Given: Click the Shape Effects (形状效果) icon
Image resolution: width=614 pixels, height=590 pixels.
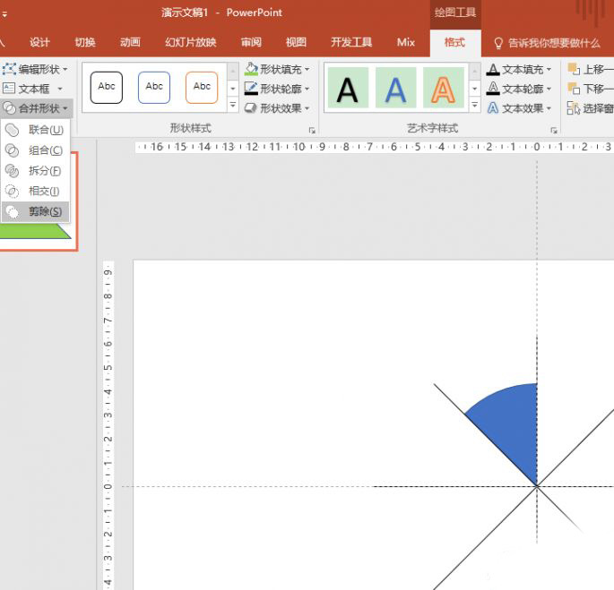Looking at the screenshot, I should coord(252,108).
